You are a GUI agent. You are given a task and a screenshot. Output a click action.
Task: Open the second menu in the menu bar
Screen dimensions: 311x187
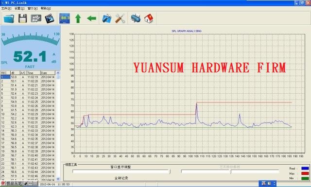point(19,8)
